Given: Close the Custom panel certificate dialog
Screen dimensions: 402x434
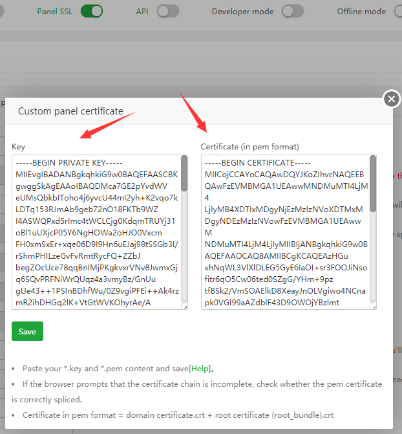Looking at the screenshot, I should pyautogui.click(x=392, y=99).
